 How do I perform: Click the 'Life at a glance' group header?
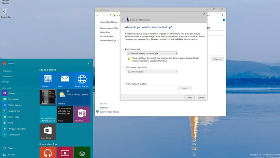[x=47, y=70]
